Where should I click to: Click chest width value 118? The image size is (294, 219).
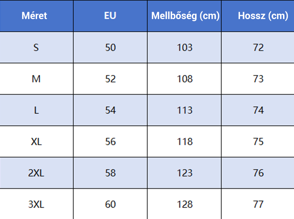(x=184, y=141)
